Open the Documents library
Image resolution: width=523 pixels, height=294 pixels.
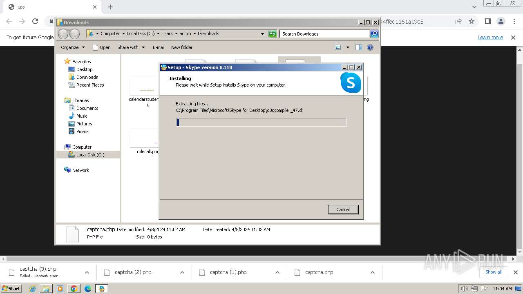tap(87, 108)
